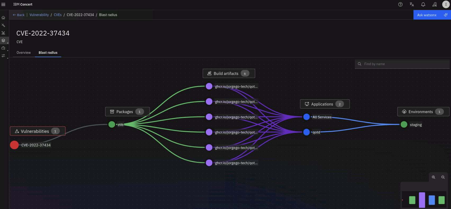Zoom in on the blast radius graph

(434, 177)
